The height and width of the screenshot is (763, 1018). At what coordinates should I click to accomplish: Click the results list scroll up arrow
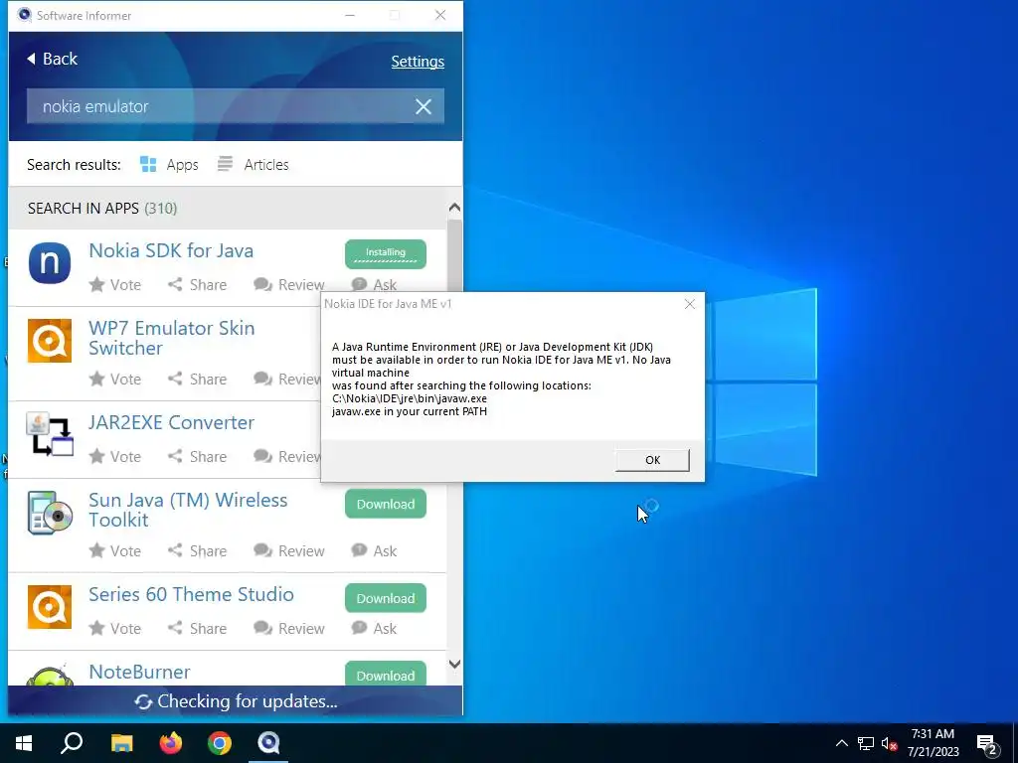(454, 208)
